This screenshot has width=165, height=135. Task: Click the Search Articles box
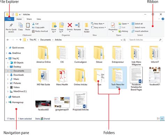[145, 40]
